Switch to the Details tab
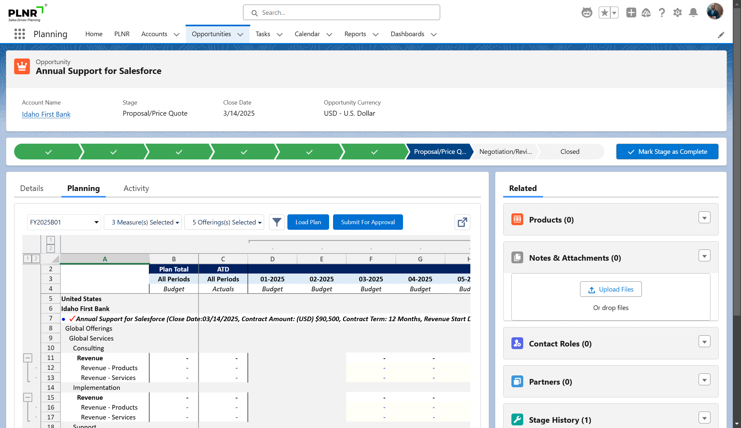Image resolution: width=741 pixels, height=428 pixels. click(x=32, y=188)
